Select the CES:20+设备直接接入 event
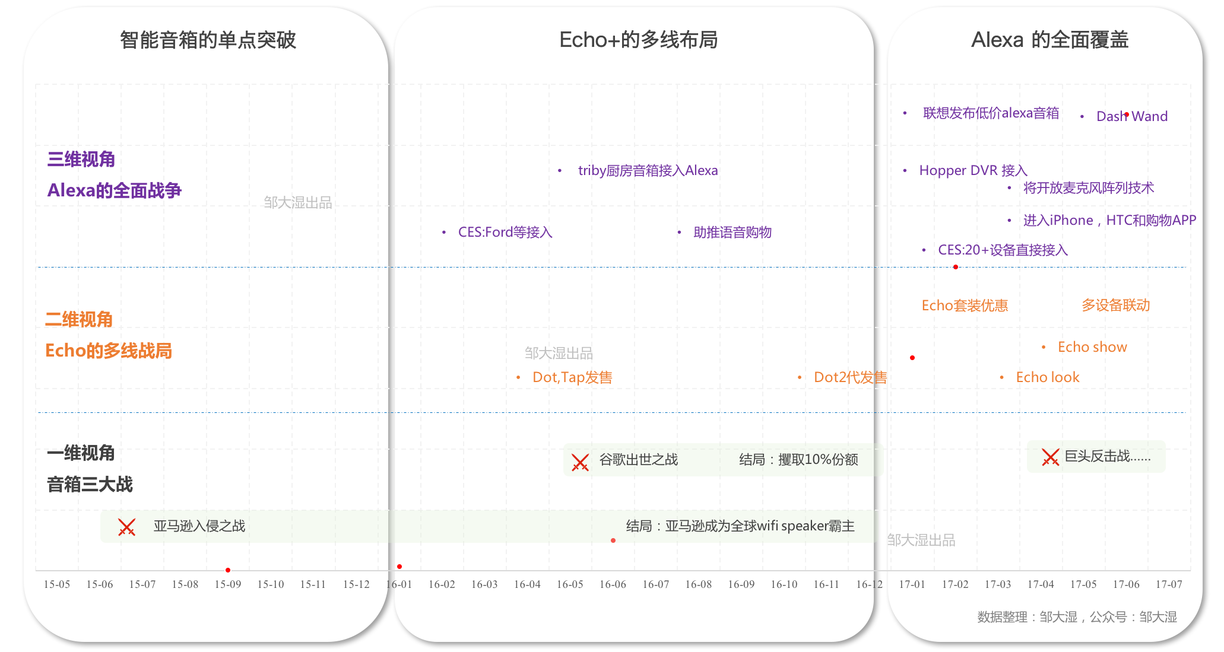 tap(1003, 250)
